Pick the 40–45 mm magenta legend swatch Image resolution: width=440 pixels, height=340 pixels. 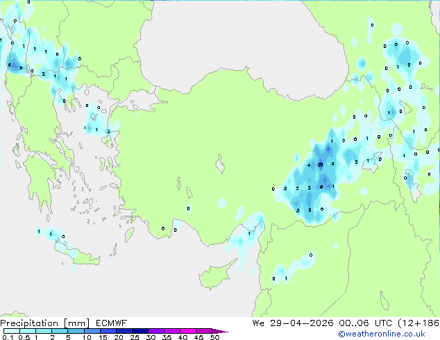point(188,331)
